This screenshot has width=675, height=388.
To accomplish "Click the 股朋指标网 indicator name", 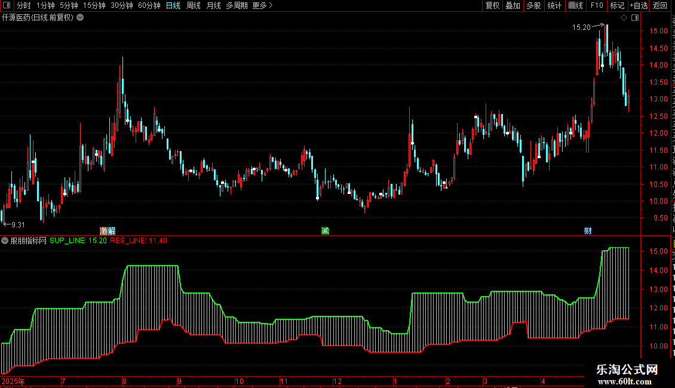I will point(29,241).
